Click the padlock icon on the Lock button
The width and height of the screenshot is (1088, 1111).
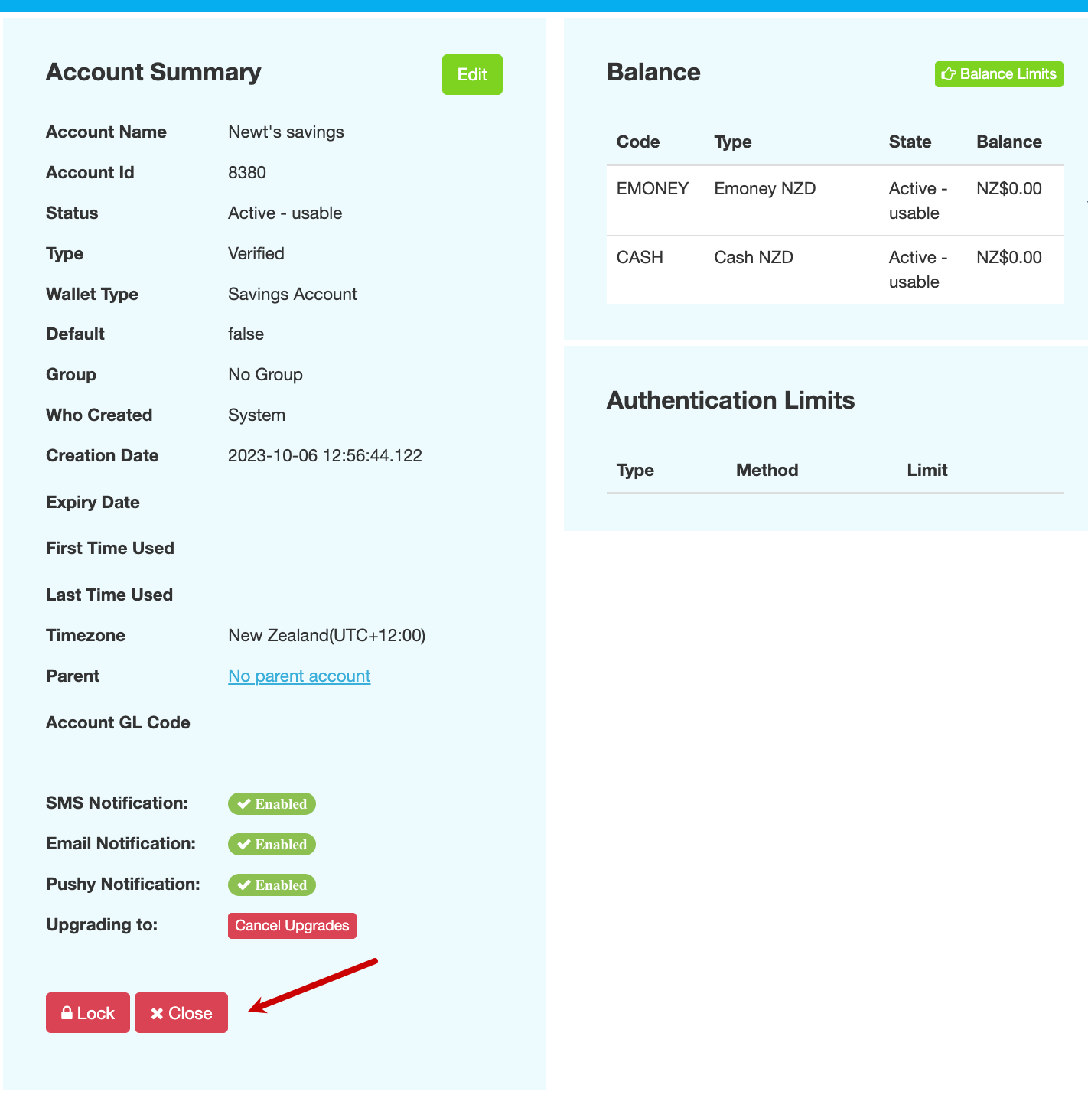pos(67,1013)
